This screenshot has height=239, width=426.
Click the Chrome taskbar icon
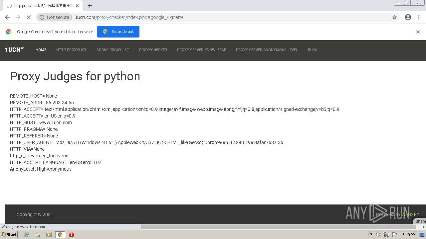pyautogui.click(x=60, y=235)
